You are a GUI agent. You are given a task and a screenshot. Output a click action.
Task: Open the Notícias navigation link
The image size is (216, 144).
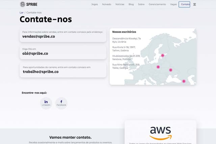pos(120,4)
